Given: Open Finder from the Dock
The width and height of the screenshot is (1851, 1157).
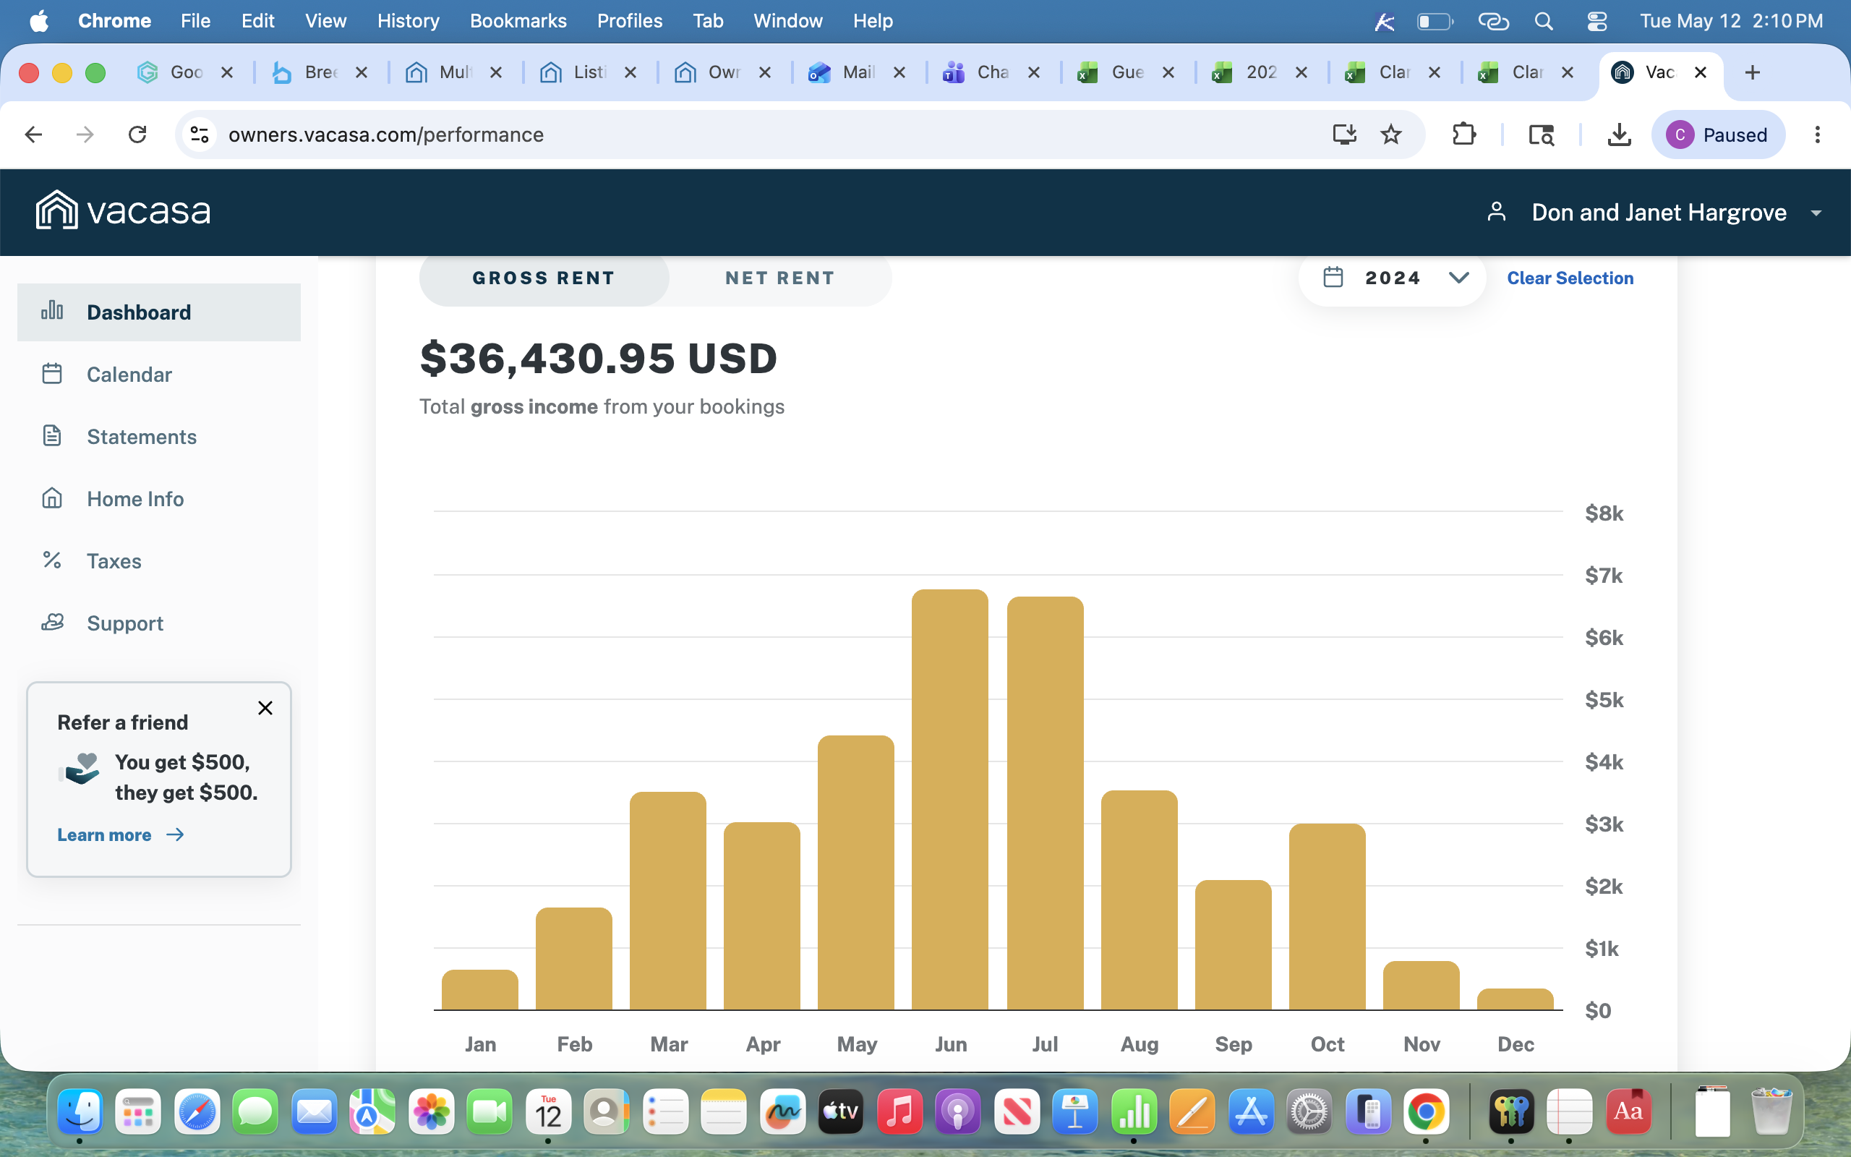Looking at the screenshot, I should click(x=80, y=1111).
